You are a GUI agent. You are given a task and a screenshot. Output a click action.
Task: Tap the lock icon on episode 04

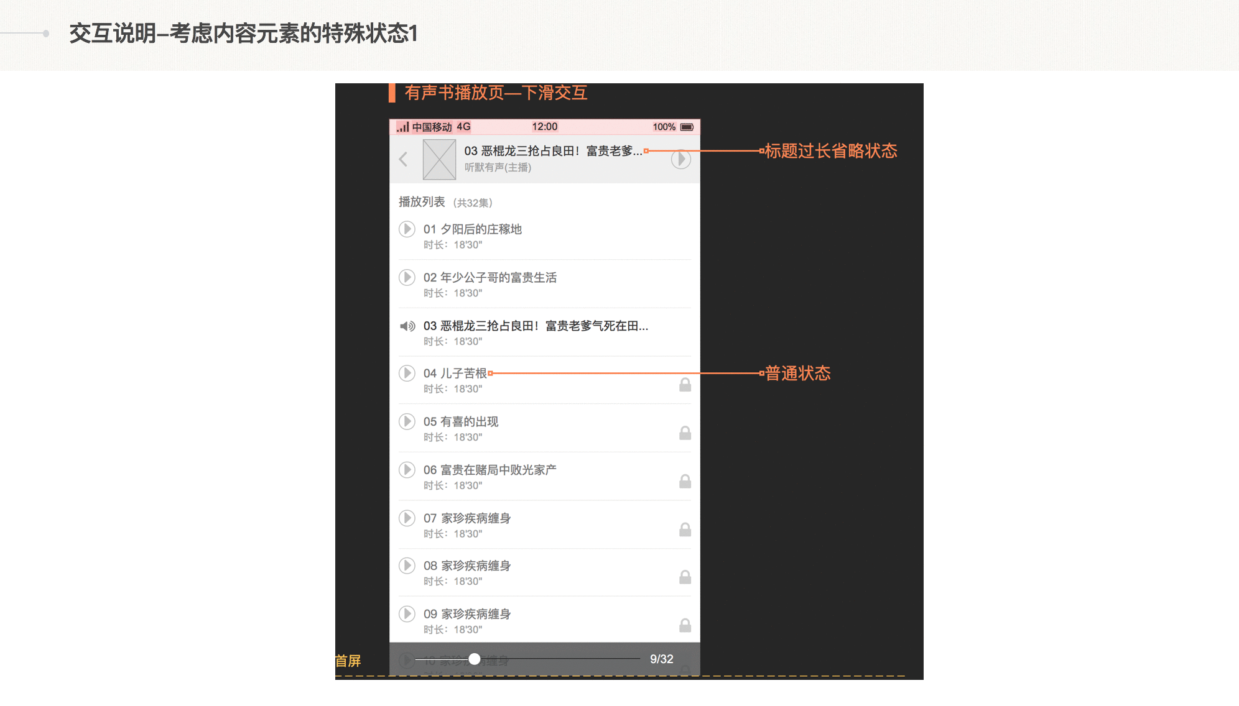click(x=685, y=385)
